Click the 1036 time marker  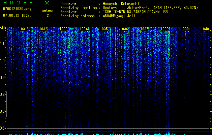(x=124, y=29)
